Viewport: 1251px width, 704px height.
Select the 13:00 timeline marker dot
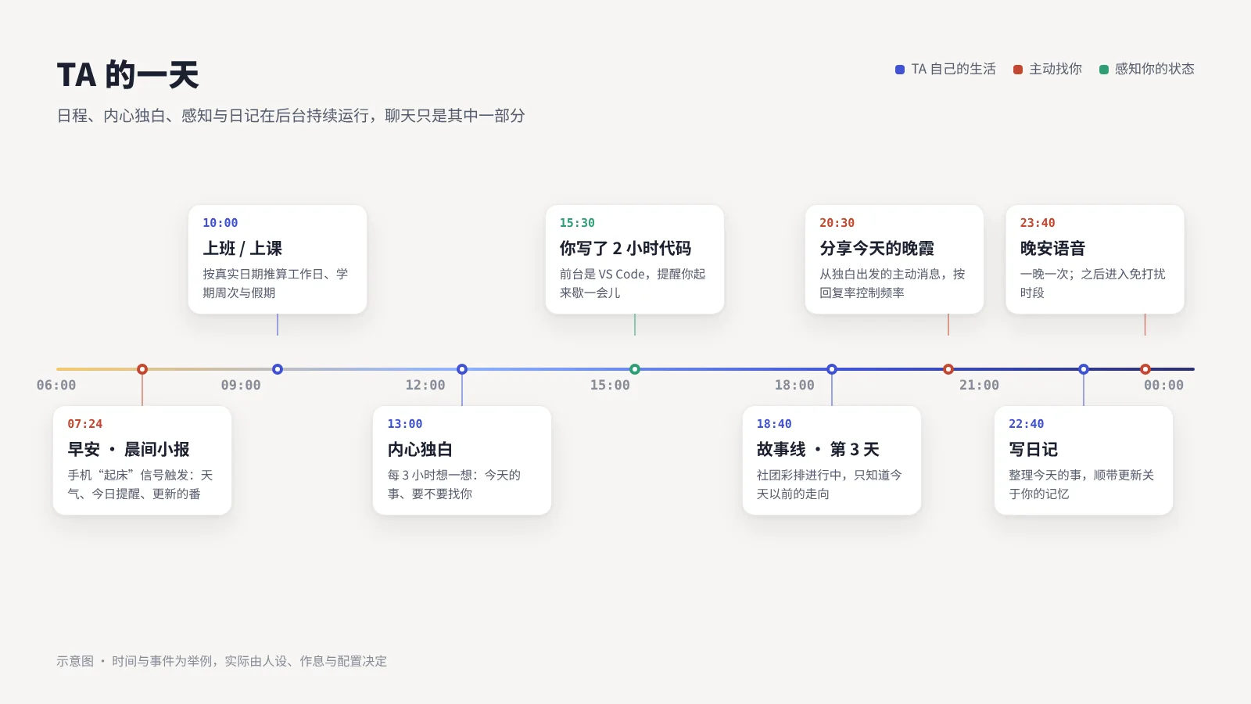[x=462, y=369]
